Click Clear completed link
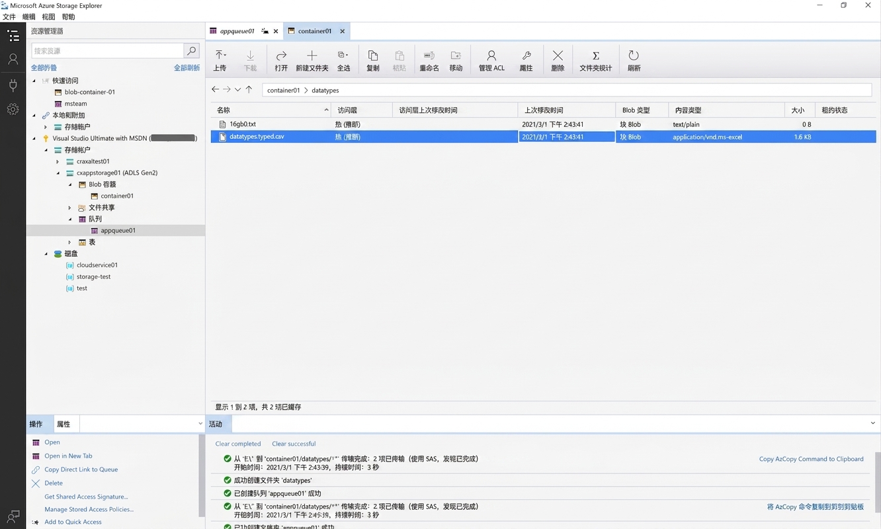This screenshot has width=881, height=529. 238,444
